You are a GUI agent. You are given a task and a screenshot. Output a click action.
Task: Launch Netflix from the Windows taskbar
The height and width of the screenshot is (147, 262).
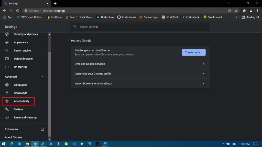coord(97,144)
